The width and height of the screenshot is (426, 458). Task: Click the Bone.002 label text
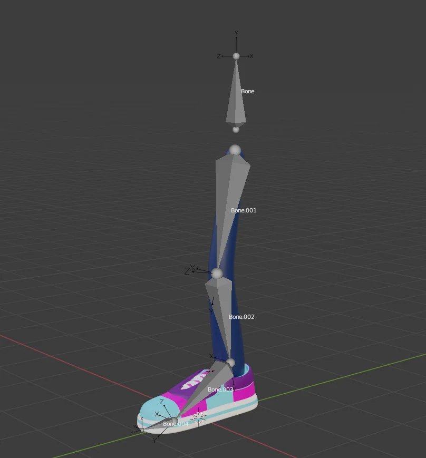pos(241,317)
